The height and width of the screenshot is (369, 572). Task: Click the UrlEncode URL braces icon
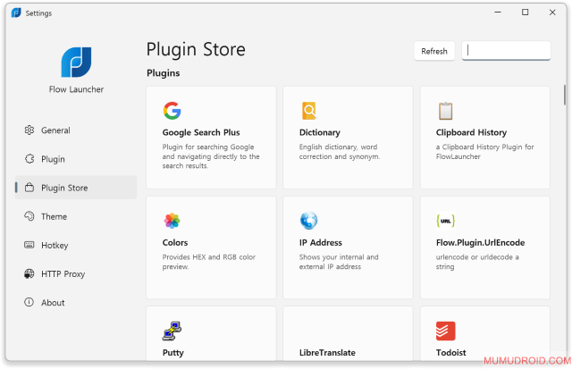click(445, 221)
